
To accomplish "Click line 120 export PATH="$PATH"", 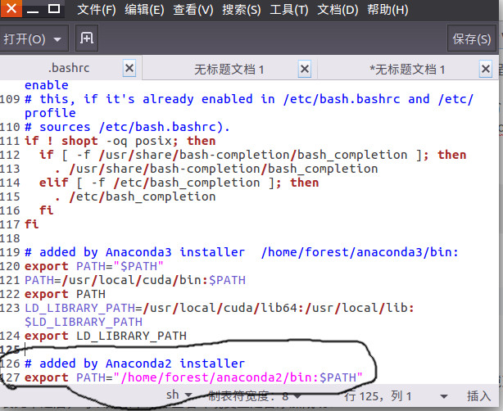I will click(x=94, y=266).
